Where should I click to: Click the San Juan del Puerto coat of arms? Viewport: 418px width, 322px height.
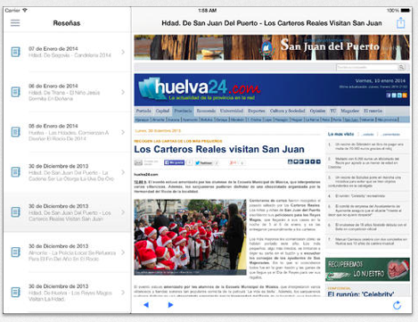pyautogui.click(x=266, y=47)
